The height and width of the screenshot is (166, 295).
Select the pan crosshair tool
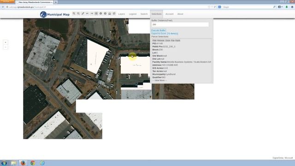[96, 13]
